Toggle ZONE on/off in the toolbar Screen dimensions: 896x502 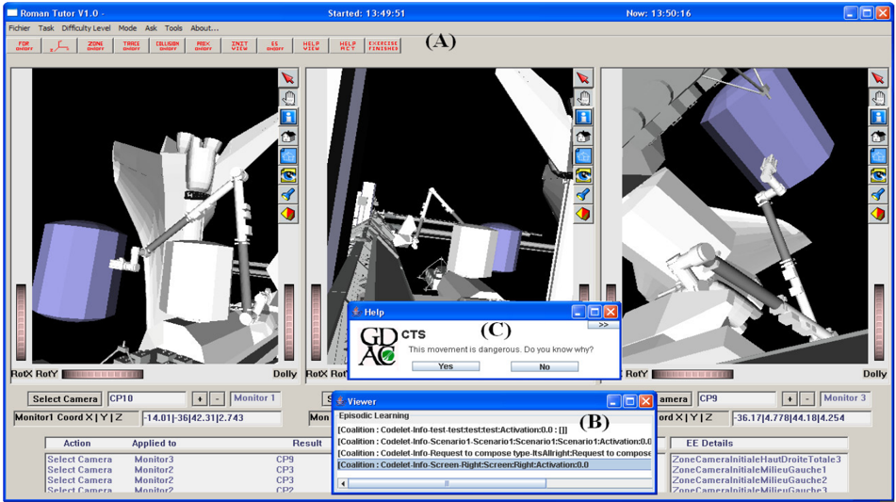tap(95, 46)
